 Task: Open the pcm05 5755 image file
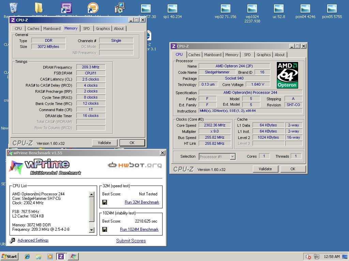(332, 8)
